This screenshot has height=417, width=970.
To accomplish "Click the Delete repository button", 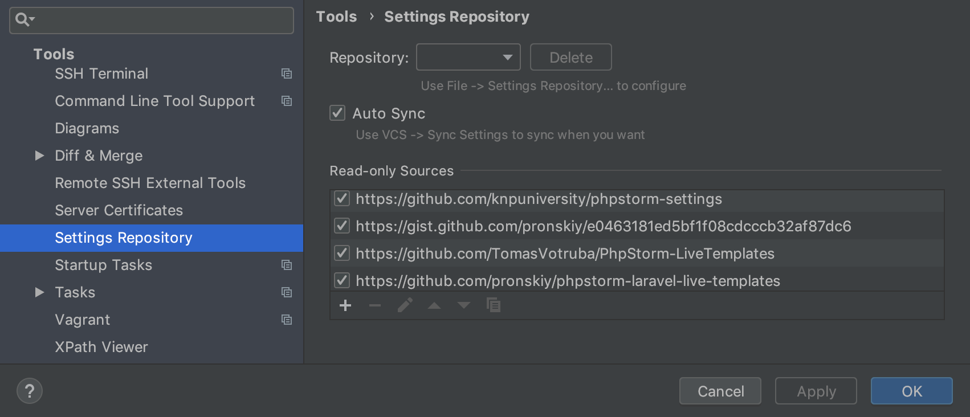I will pyautogui.click(x=571, y=57).
